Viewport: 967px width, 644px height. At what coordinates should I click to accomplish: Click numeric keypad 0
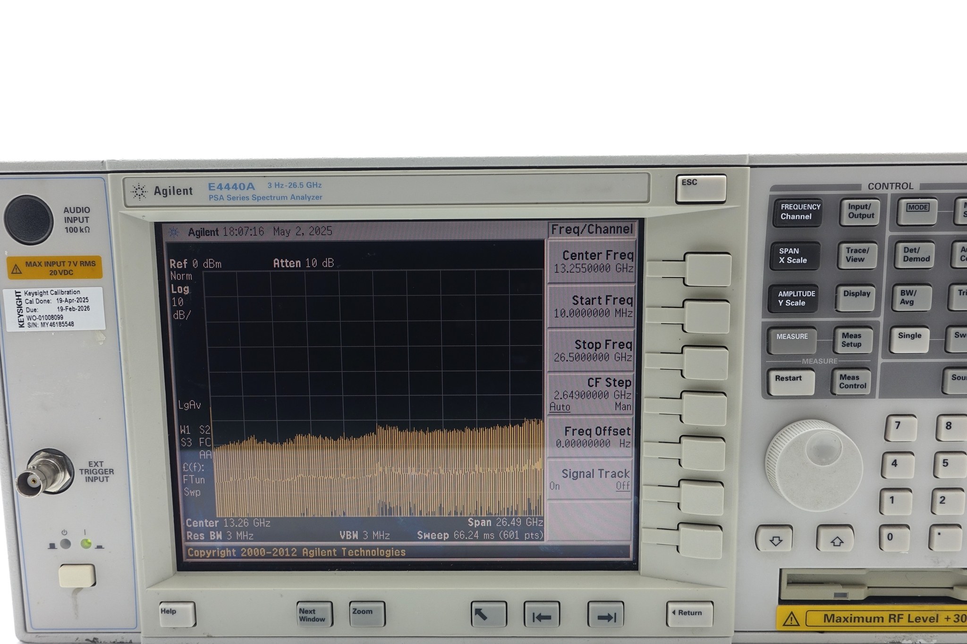point(894,538)
